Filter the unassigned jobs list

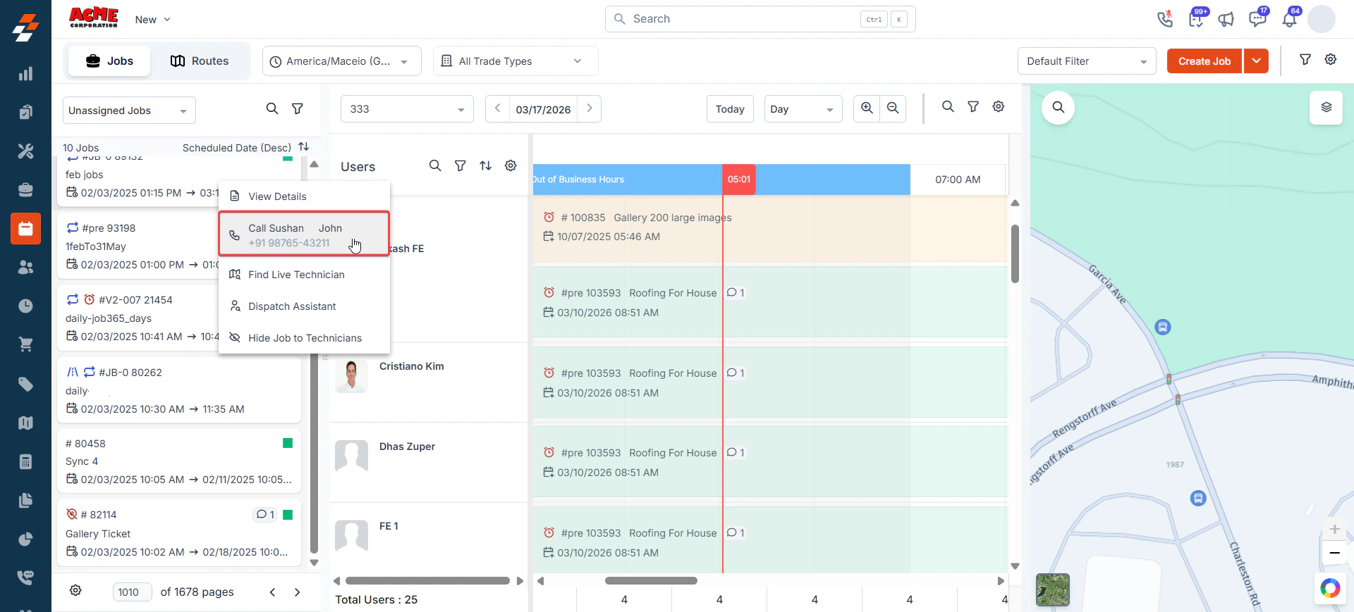[x=298, y=108]
